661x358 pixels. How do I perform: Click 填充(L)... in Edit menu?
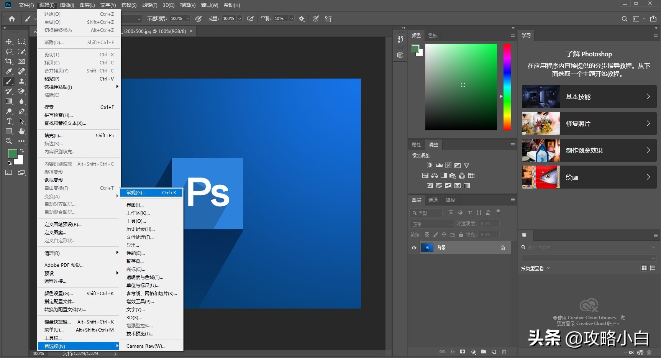(x=79, y=135)
